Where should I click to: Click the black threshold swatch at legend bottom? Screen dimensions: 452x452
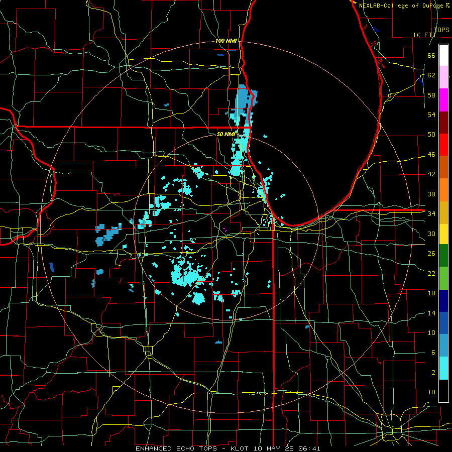pyautogui.click(x=443, y=391)
